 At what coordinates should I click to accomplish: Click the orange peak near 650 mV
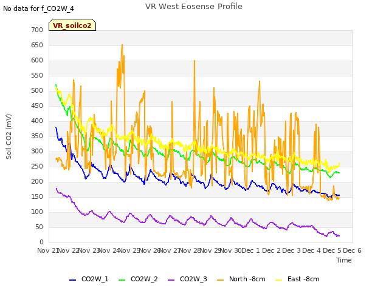click(x=122, y=45)
